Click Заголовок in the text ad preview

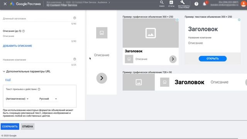click(203, 29)
